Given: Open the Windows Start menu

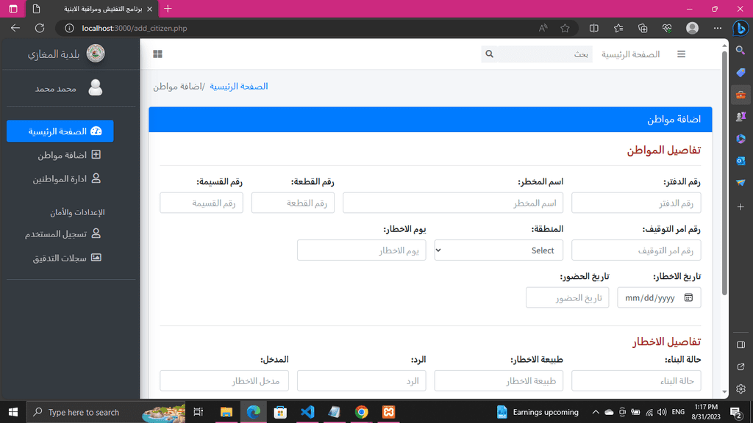Looking at the screenshot, I should 13,412.
